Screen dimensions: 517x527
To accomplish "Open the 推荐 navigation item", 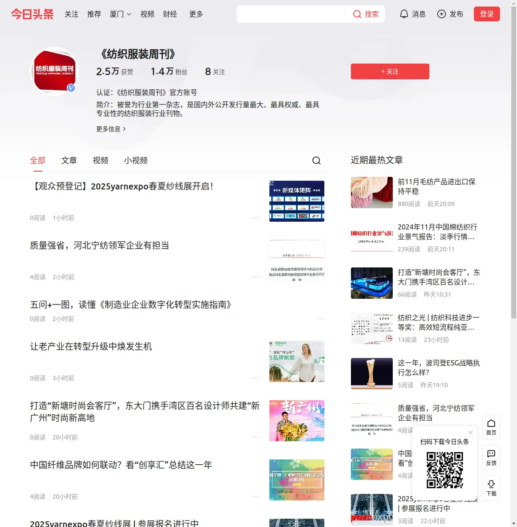I will click(x=94, y=14).
